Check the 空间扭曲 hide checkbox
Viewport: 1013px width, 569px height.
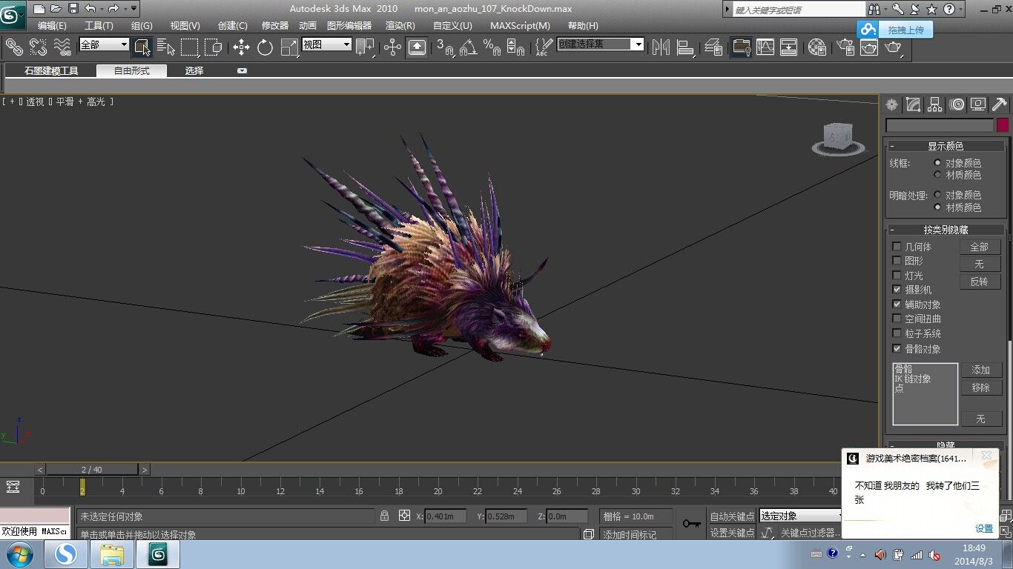(x=897, y=319)
